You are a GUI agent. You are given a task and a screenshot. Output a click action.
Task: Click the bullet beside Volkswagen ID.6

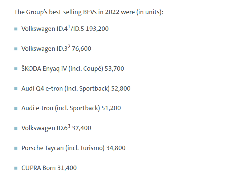tap(16, 128)
